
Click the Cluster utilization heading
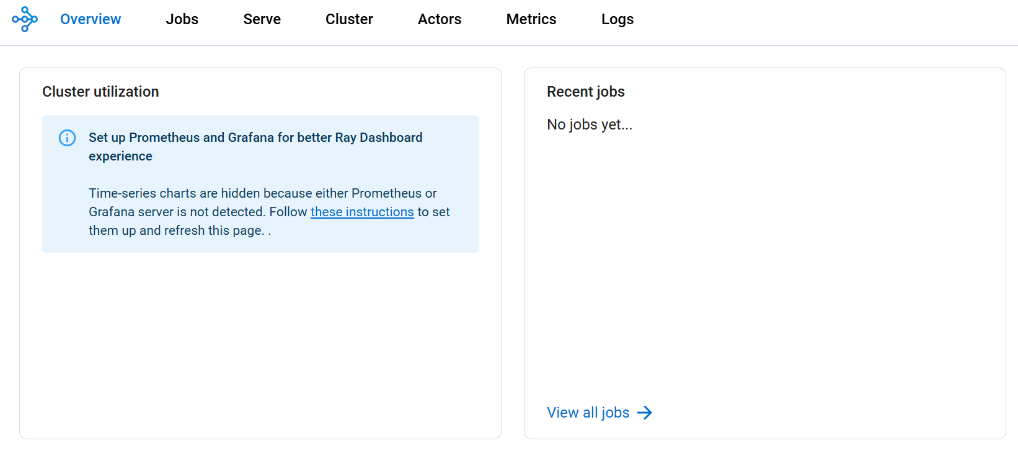(x=100, y=92)
